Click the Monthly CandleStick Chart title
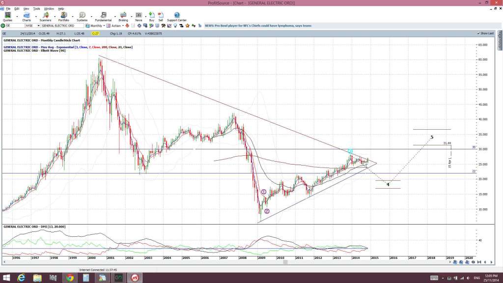Image resolution: width=503 pixels, height=283 pixels. coord(42,40)
